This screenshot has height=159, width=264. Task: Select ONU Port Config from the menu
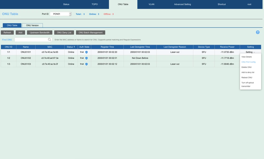[x=248, y=62]
